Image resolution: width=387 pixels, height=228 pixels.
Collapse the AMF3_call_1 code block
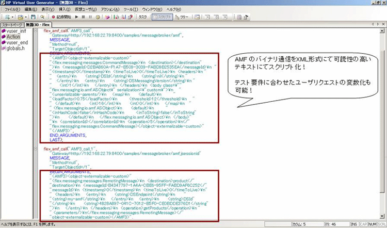pos(36,149)
